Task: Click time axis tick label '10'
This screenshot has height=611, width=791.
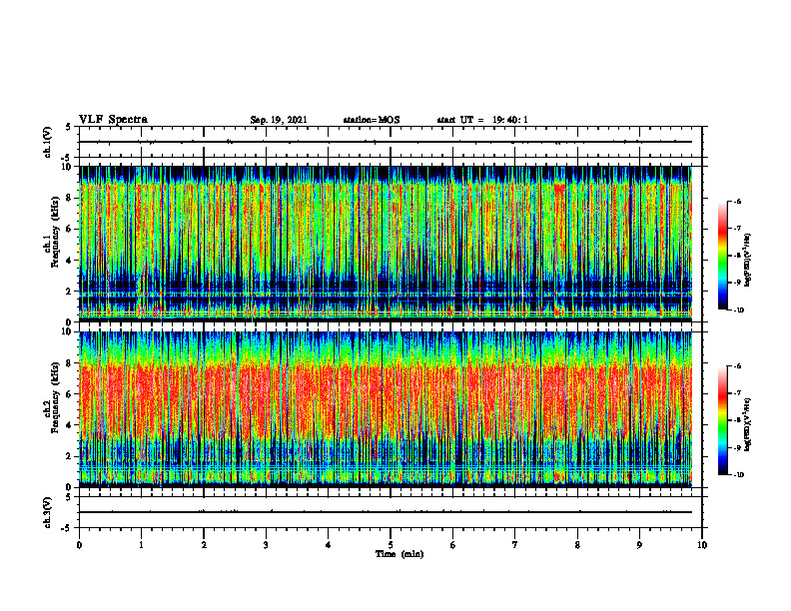Action: pyautogui.click(x=702, y=545)
